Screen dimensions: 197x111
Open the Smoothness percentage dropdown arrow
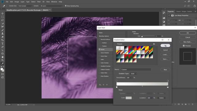132,78
